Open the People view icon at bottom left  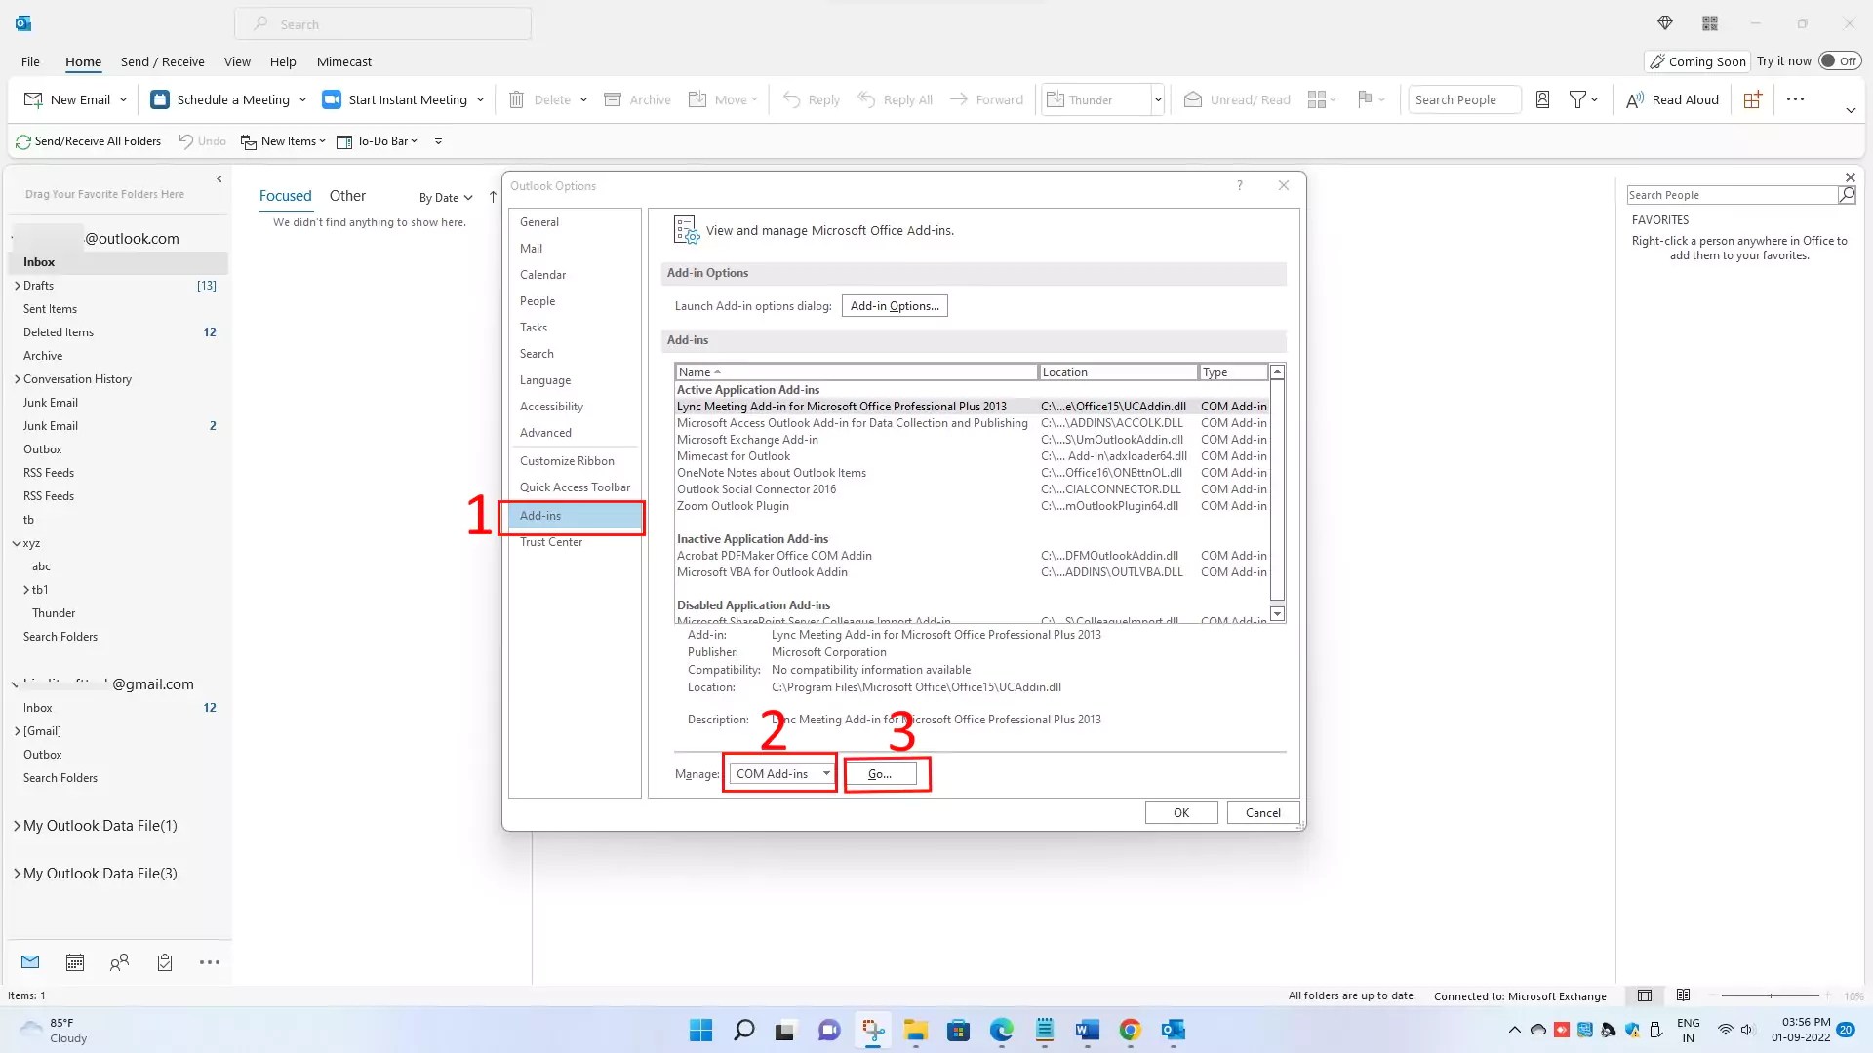119,962
